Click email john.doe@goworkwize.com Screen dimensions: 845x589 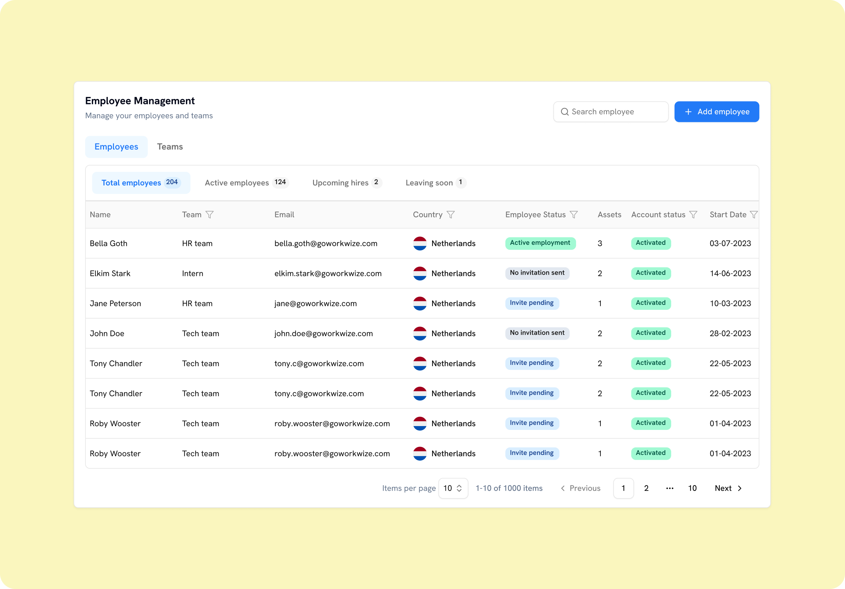[324, 334]
